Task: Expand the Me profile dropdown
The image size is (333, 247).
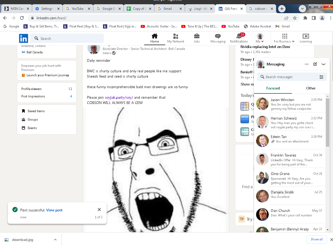Action: tap(260, 38)
